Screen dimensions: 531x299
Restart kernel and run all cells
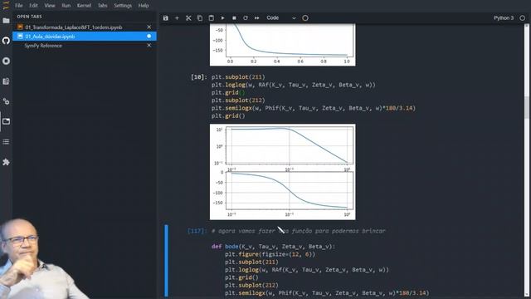pos(256,18)
